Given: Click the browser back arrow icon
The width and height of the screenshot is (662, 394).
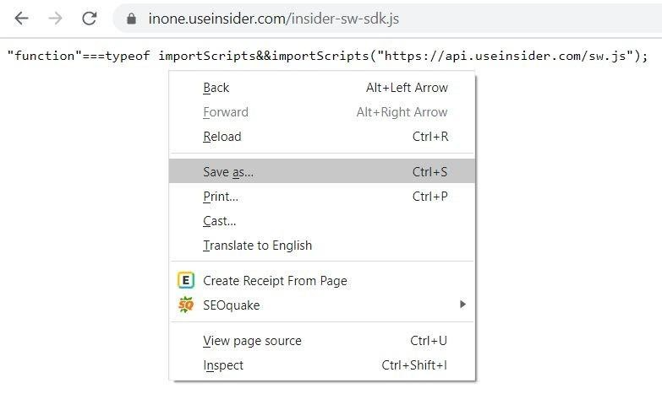Looking at the screenshot, I should point(22,18).
